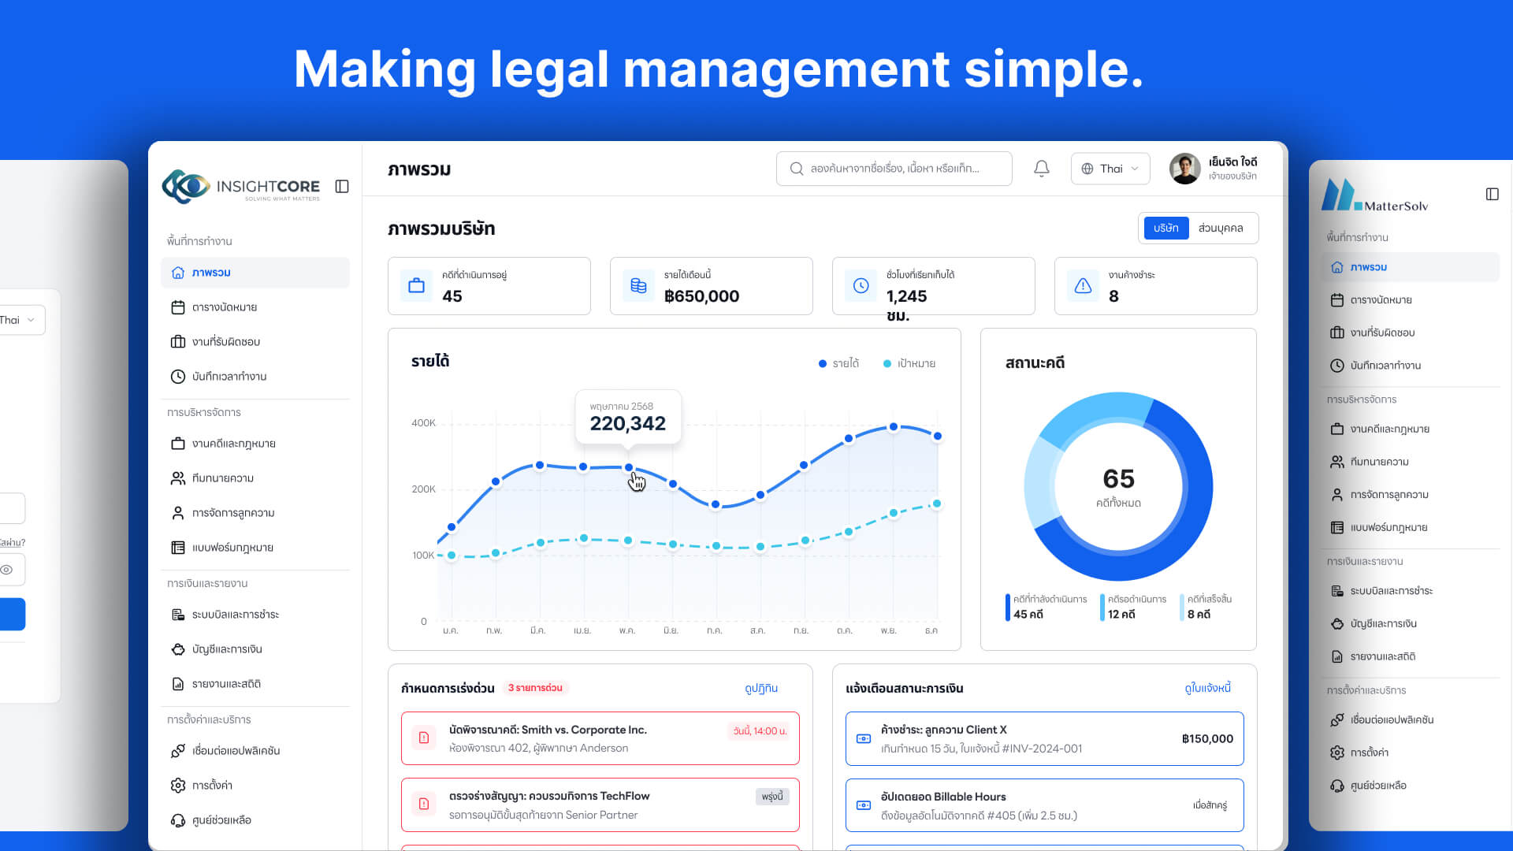Toggle password visibility eye icon
This screenshot has height=851, width=1513.
[7, 570]
